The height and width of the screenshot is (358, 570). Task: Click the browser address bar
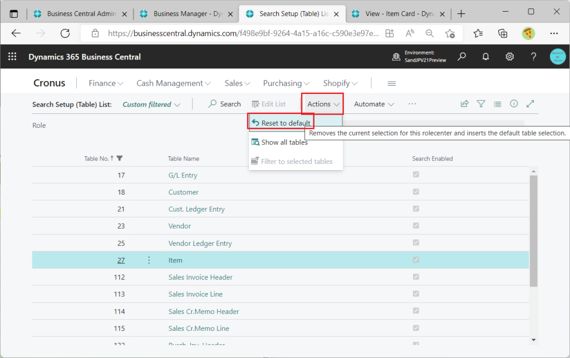click(x=243, y=33)
